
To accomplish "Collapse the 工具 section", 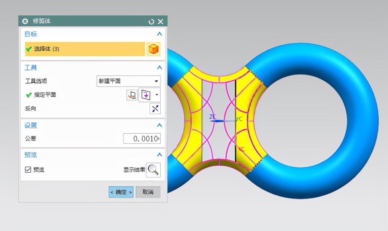I will pos(159,67).
